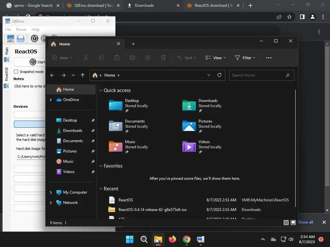330x247 pixels.
Task: Select Home in Explorer navigation pane
Action: [x=71, y=89]
